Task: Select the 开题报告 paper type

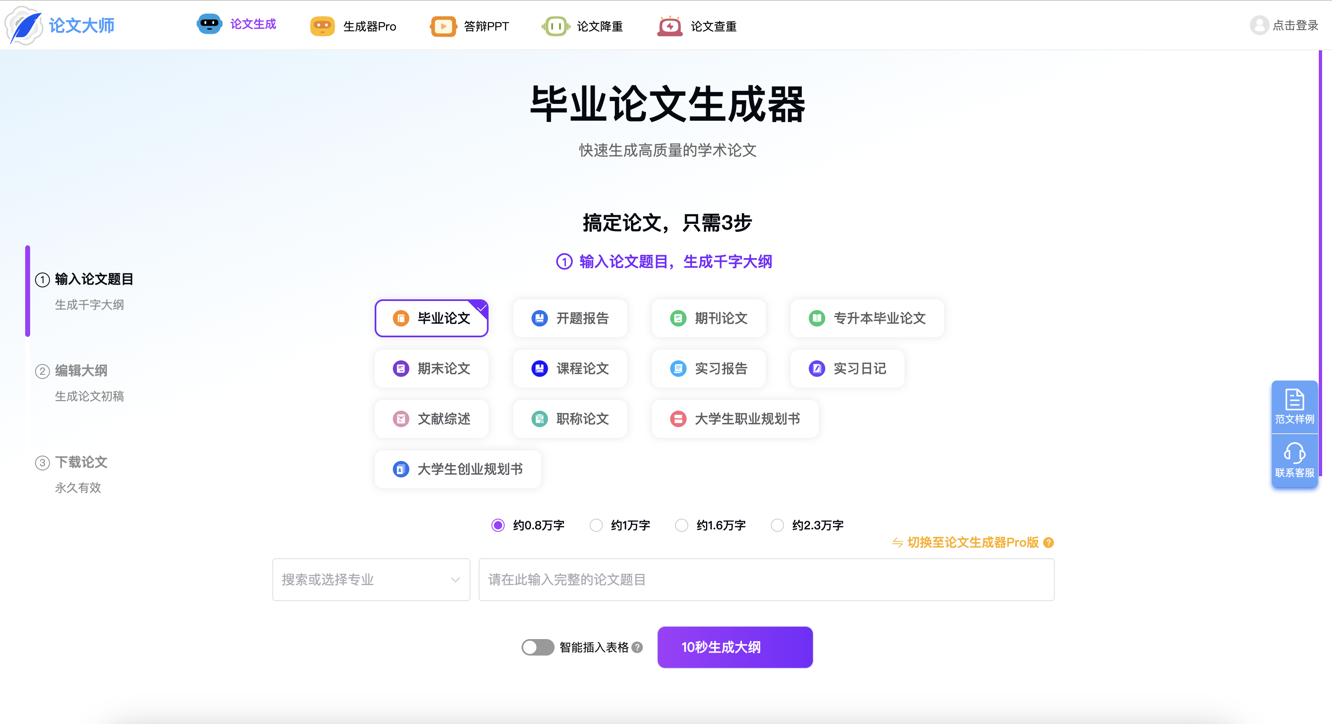Action: pyautogui.click(x=570, y=318)
